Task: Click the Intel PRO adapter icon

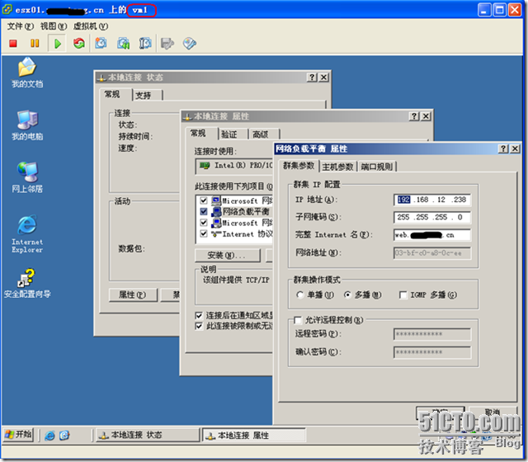Action: coord(205,165)
